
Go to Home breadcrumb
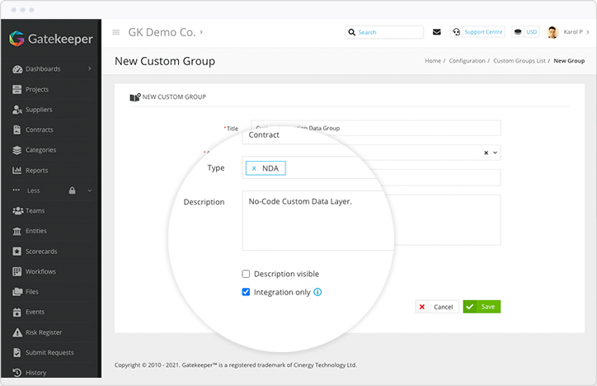pyautogui.click(x=433, y=60)
